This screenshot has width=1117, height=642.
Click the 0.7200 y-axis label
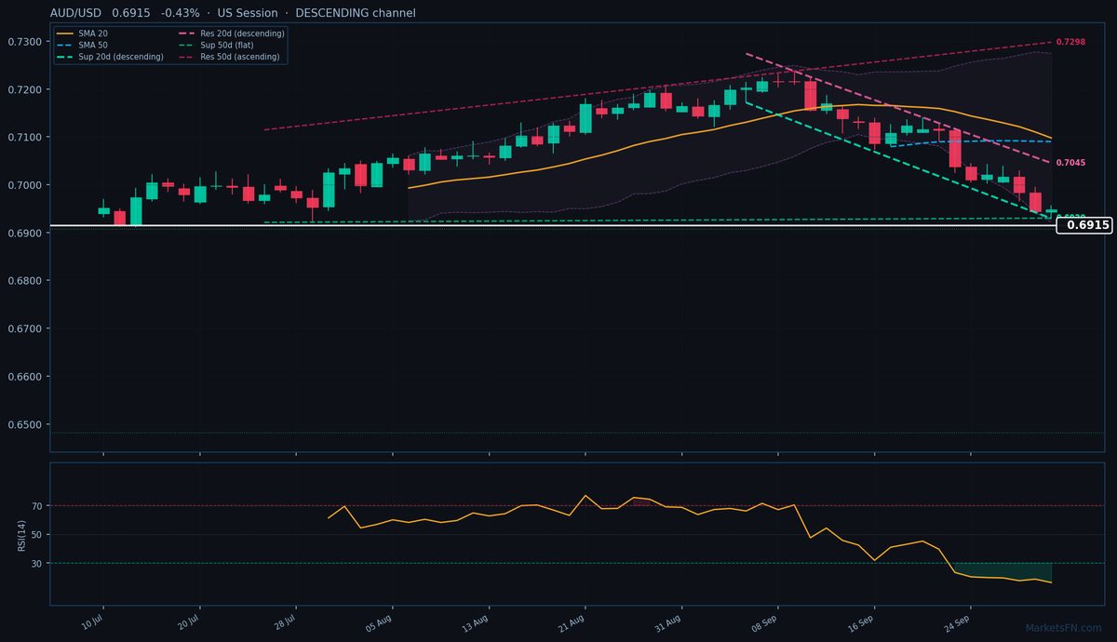[x=25, y=89]
